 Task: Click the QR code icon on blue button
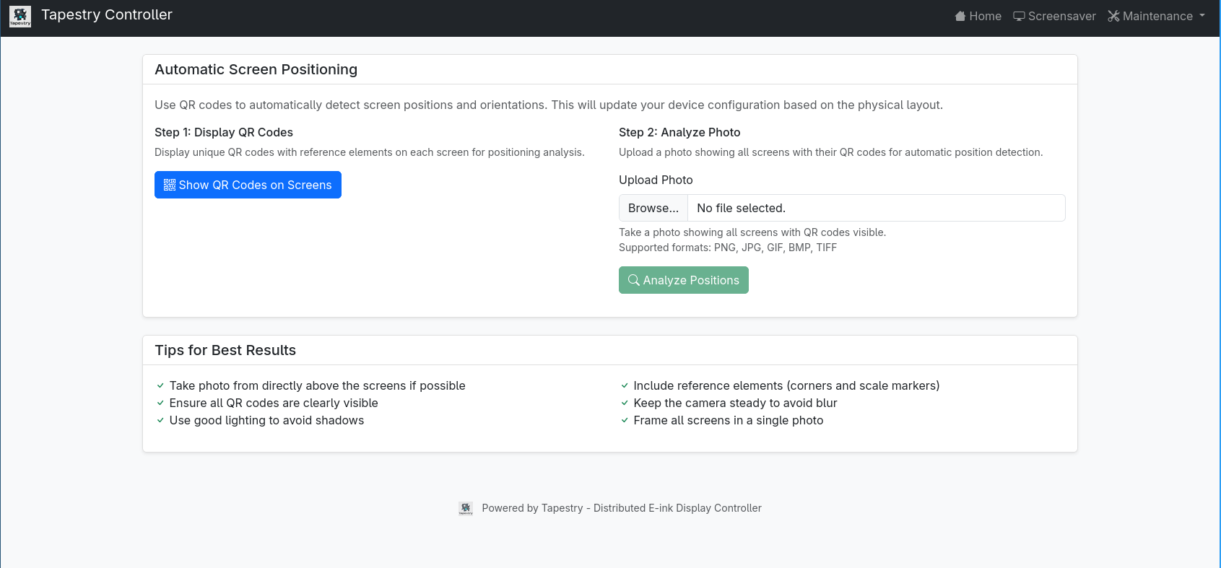[x=170, y=185]
